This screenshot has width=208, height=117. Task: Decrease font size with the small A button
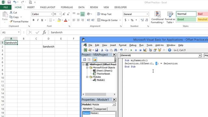pyautogui.click(x=68, y=14)
